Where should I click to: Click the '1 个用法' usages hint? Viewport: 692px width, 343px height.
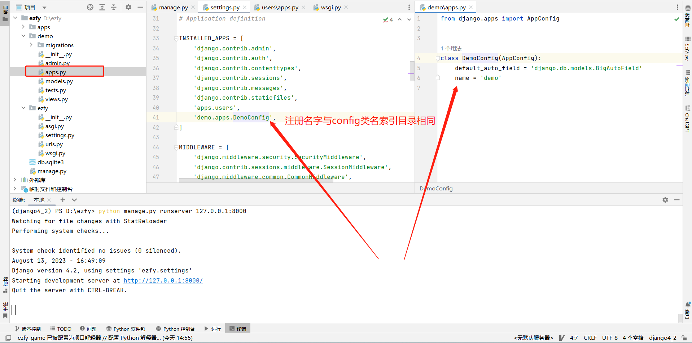click(451, 48)
